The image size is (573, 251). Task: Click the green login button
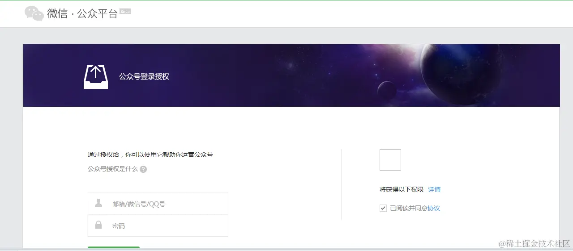(114, 247)
